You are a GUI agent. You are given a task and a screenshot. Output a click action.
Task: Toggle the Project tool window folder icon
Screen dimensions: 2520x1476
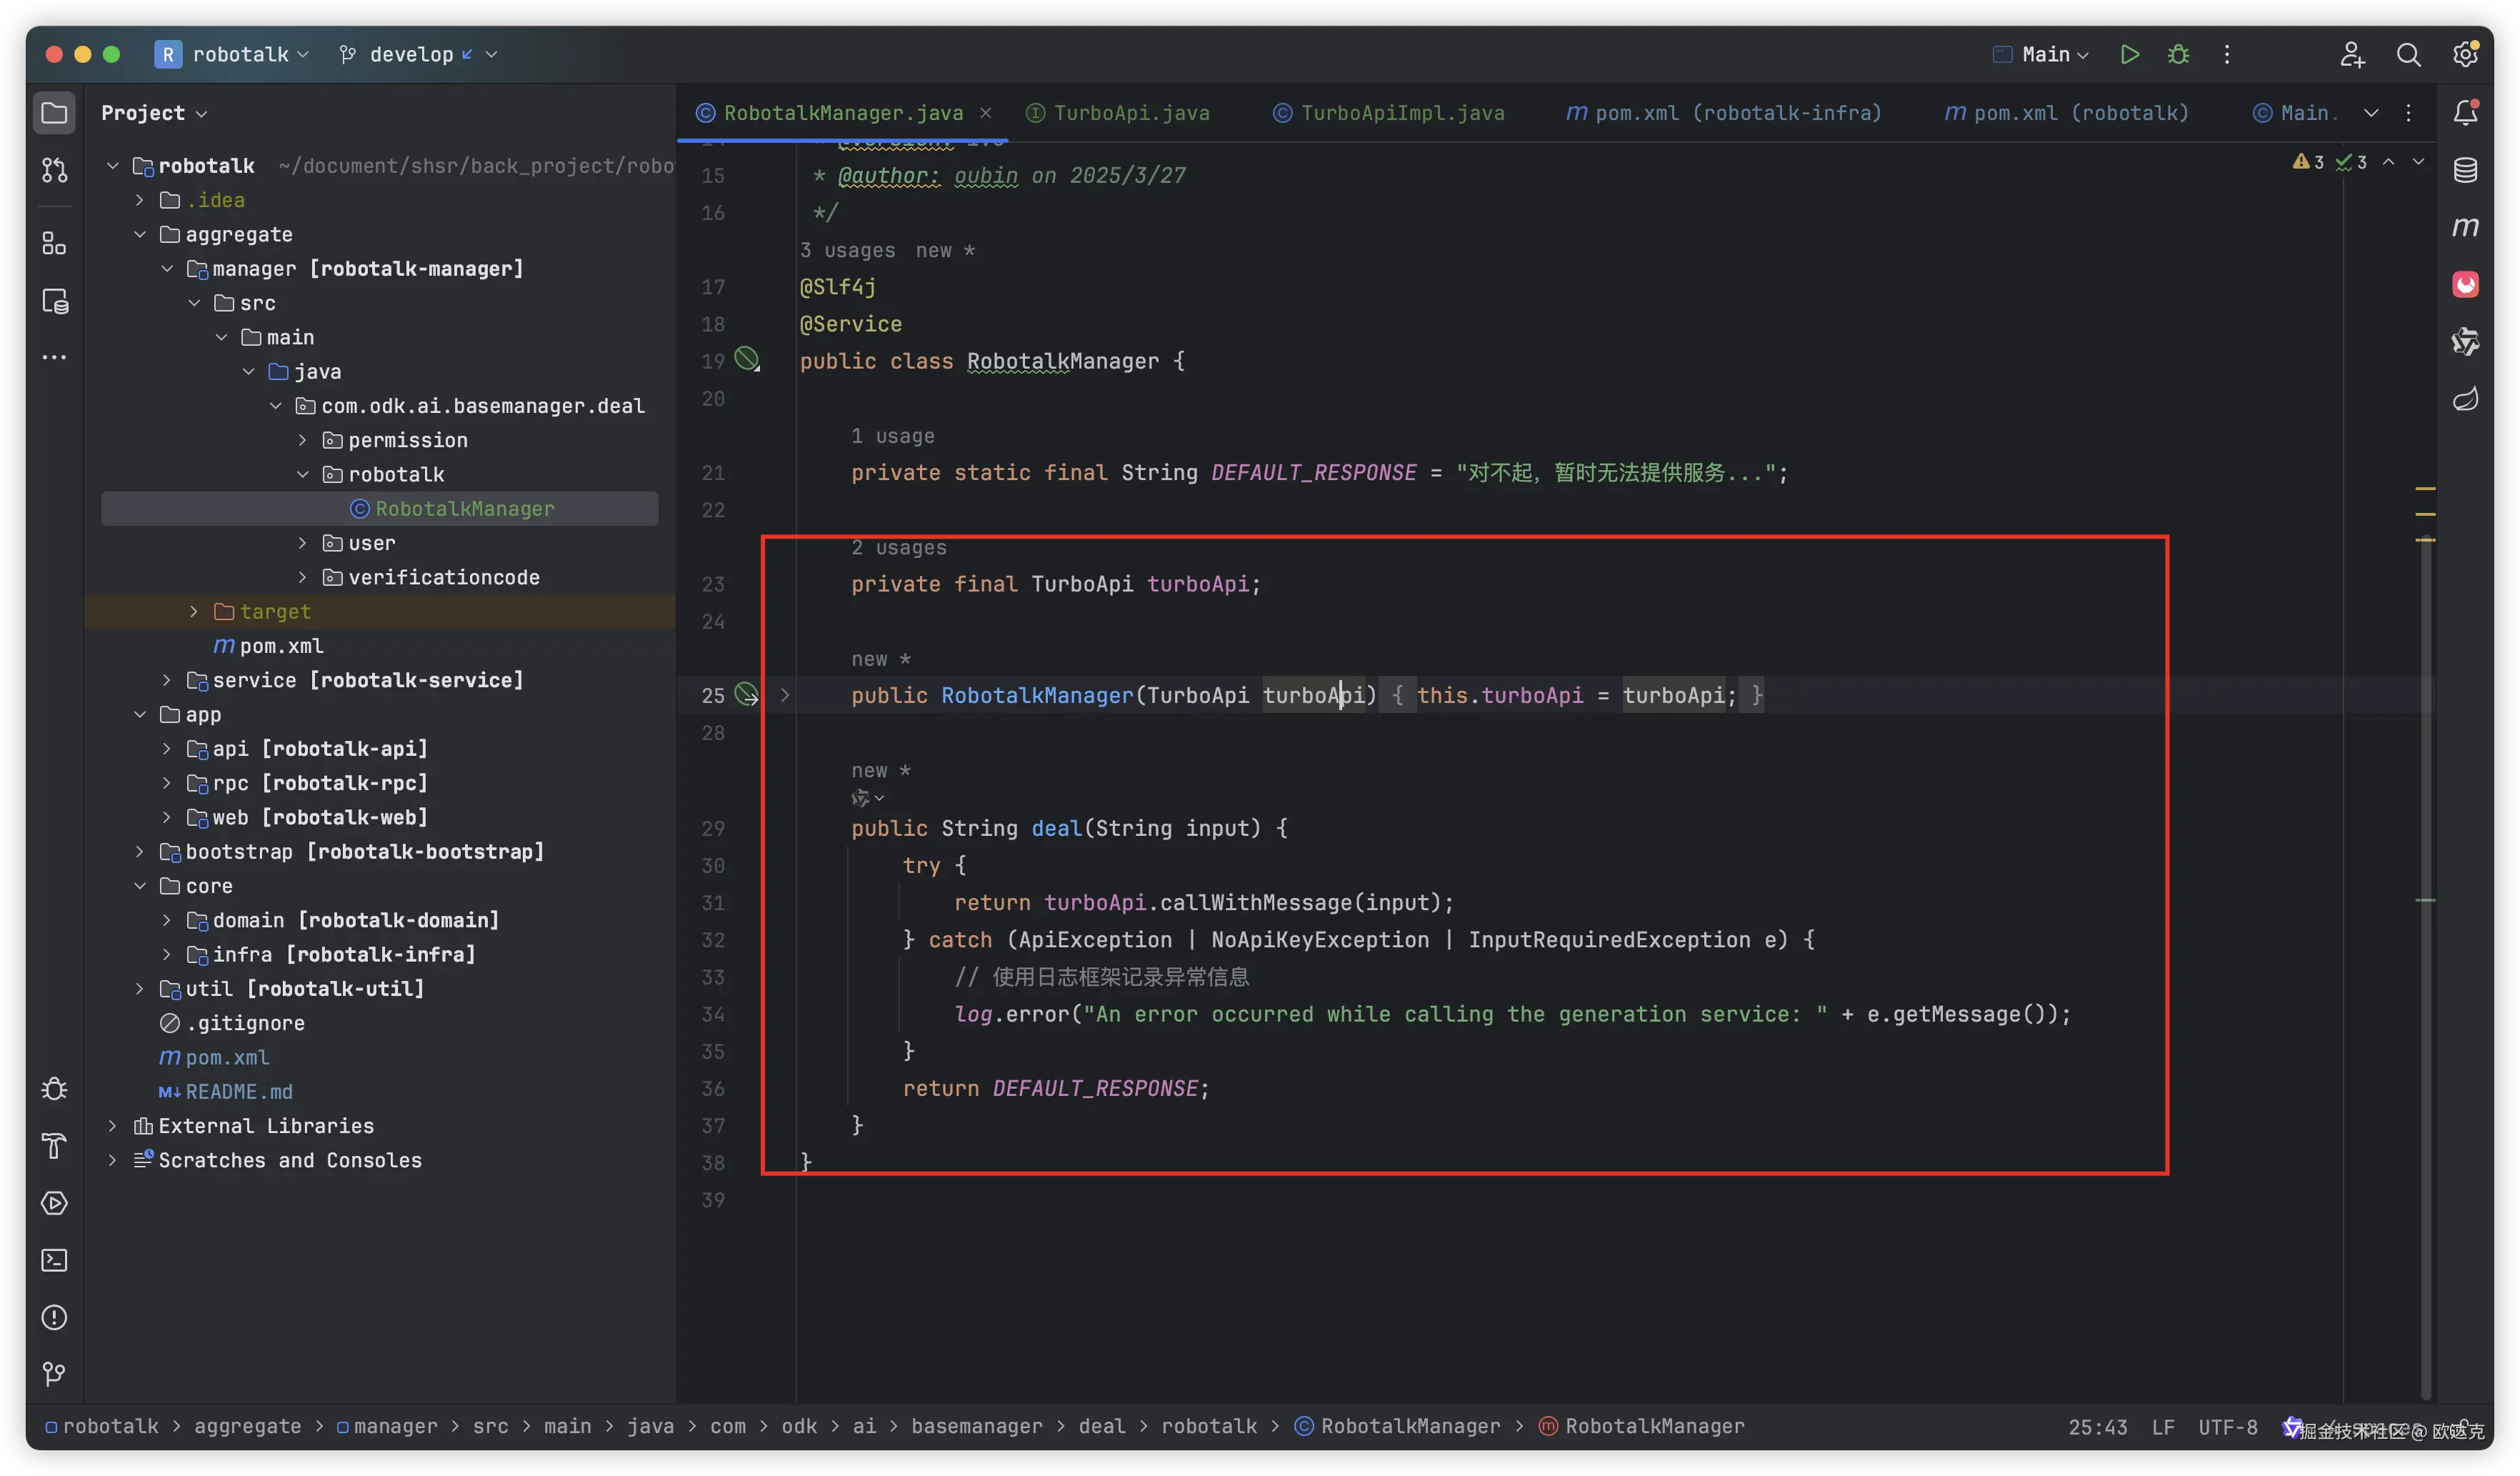54,113
